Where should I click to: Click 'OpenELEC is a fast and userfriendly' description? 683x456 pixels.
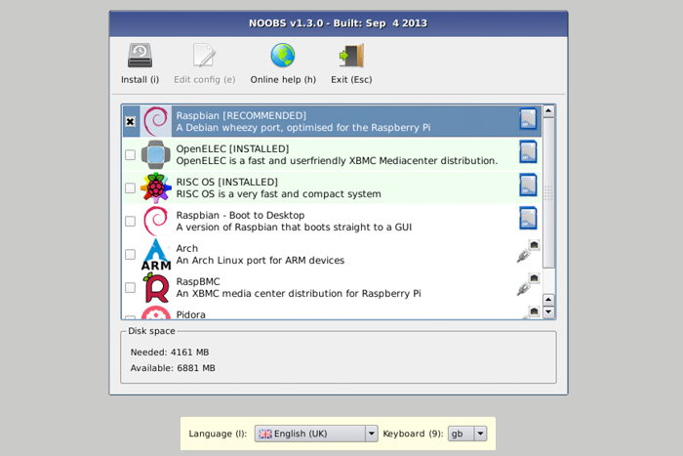pyautogui.click(x=337, y=161)
